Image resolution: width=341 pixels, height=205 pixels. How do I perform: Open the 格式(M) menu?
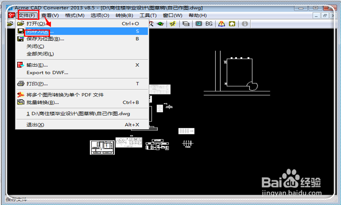point(74,15)
